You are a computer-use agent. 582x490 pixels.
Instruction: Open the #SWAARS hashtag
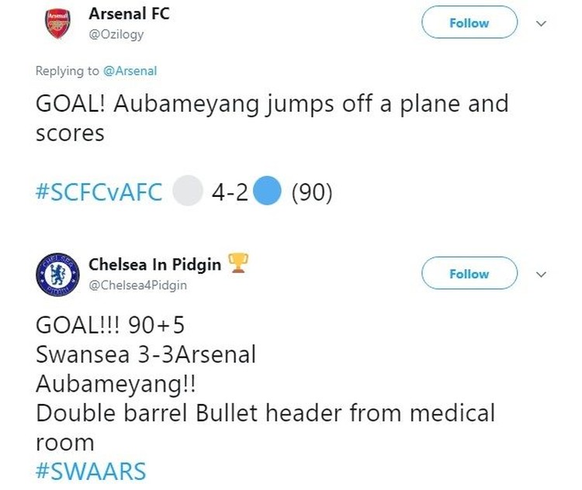pyautogui.click(x=90, y=471)
